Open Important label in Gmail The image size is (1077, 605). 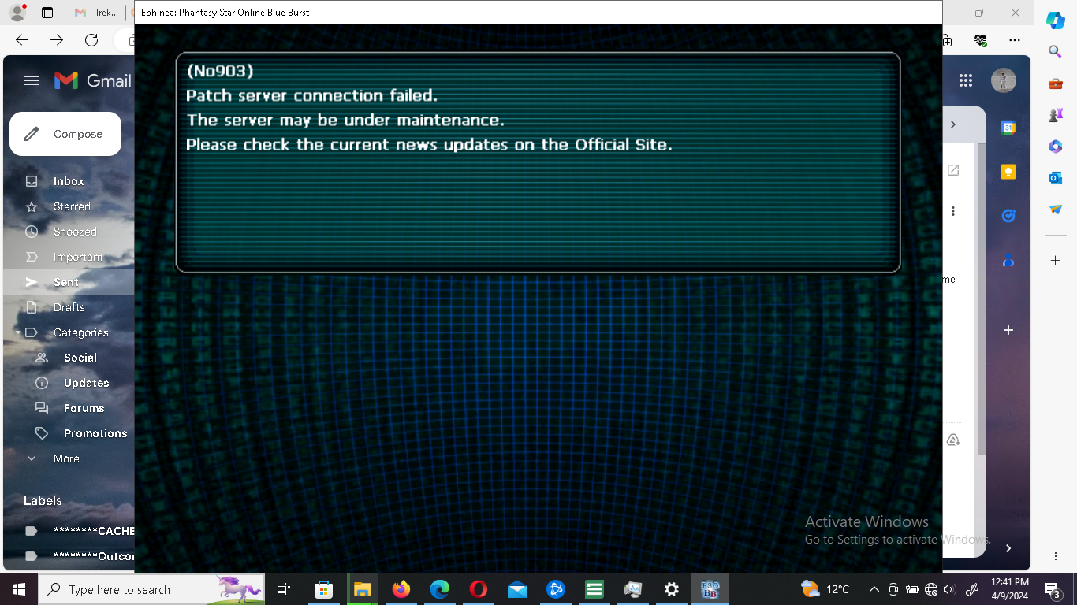78,257
